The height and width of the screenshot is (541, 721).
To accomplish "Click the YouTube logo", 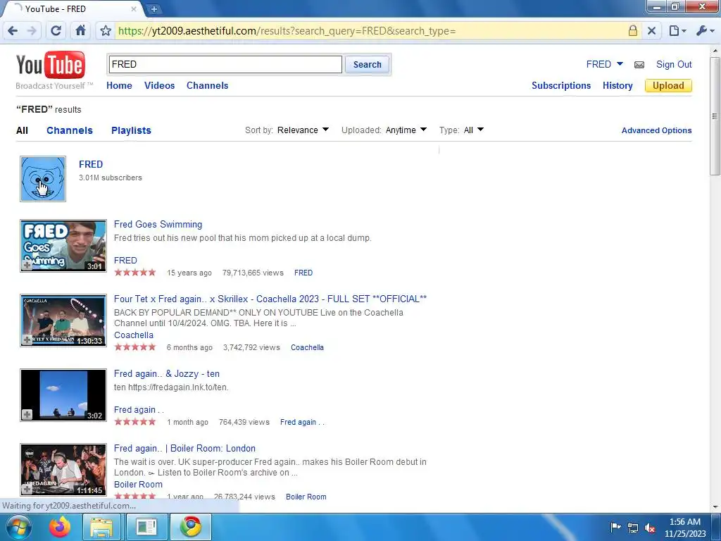I will point(51,66).
